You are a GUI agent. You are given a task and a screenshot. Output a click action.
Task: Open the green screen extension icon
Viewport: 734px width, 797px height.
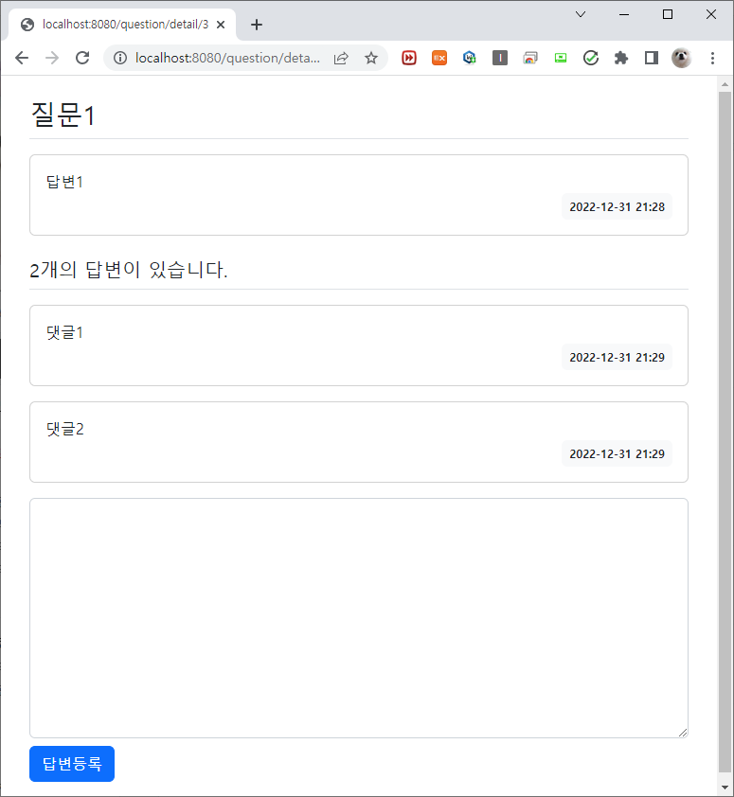click(561, 58)
